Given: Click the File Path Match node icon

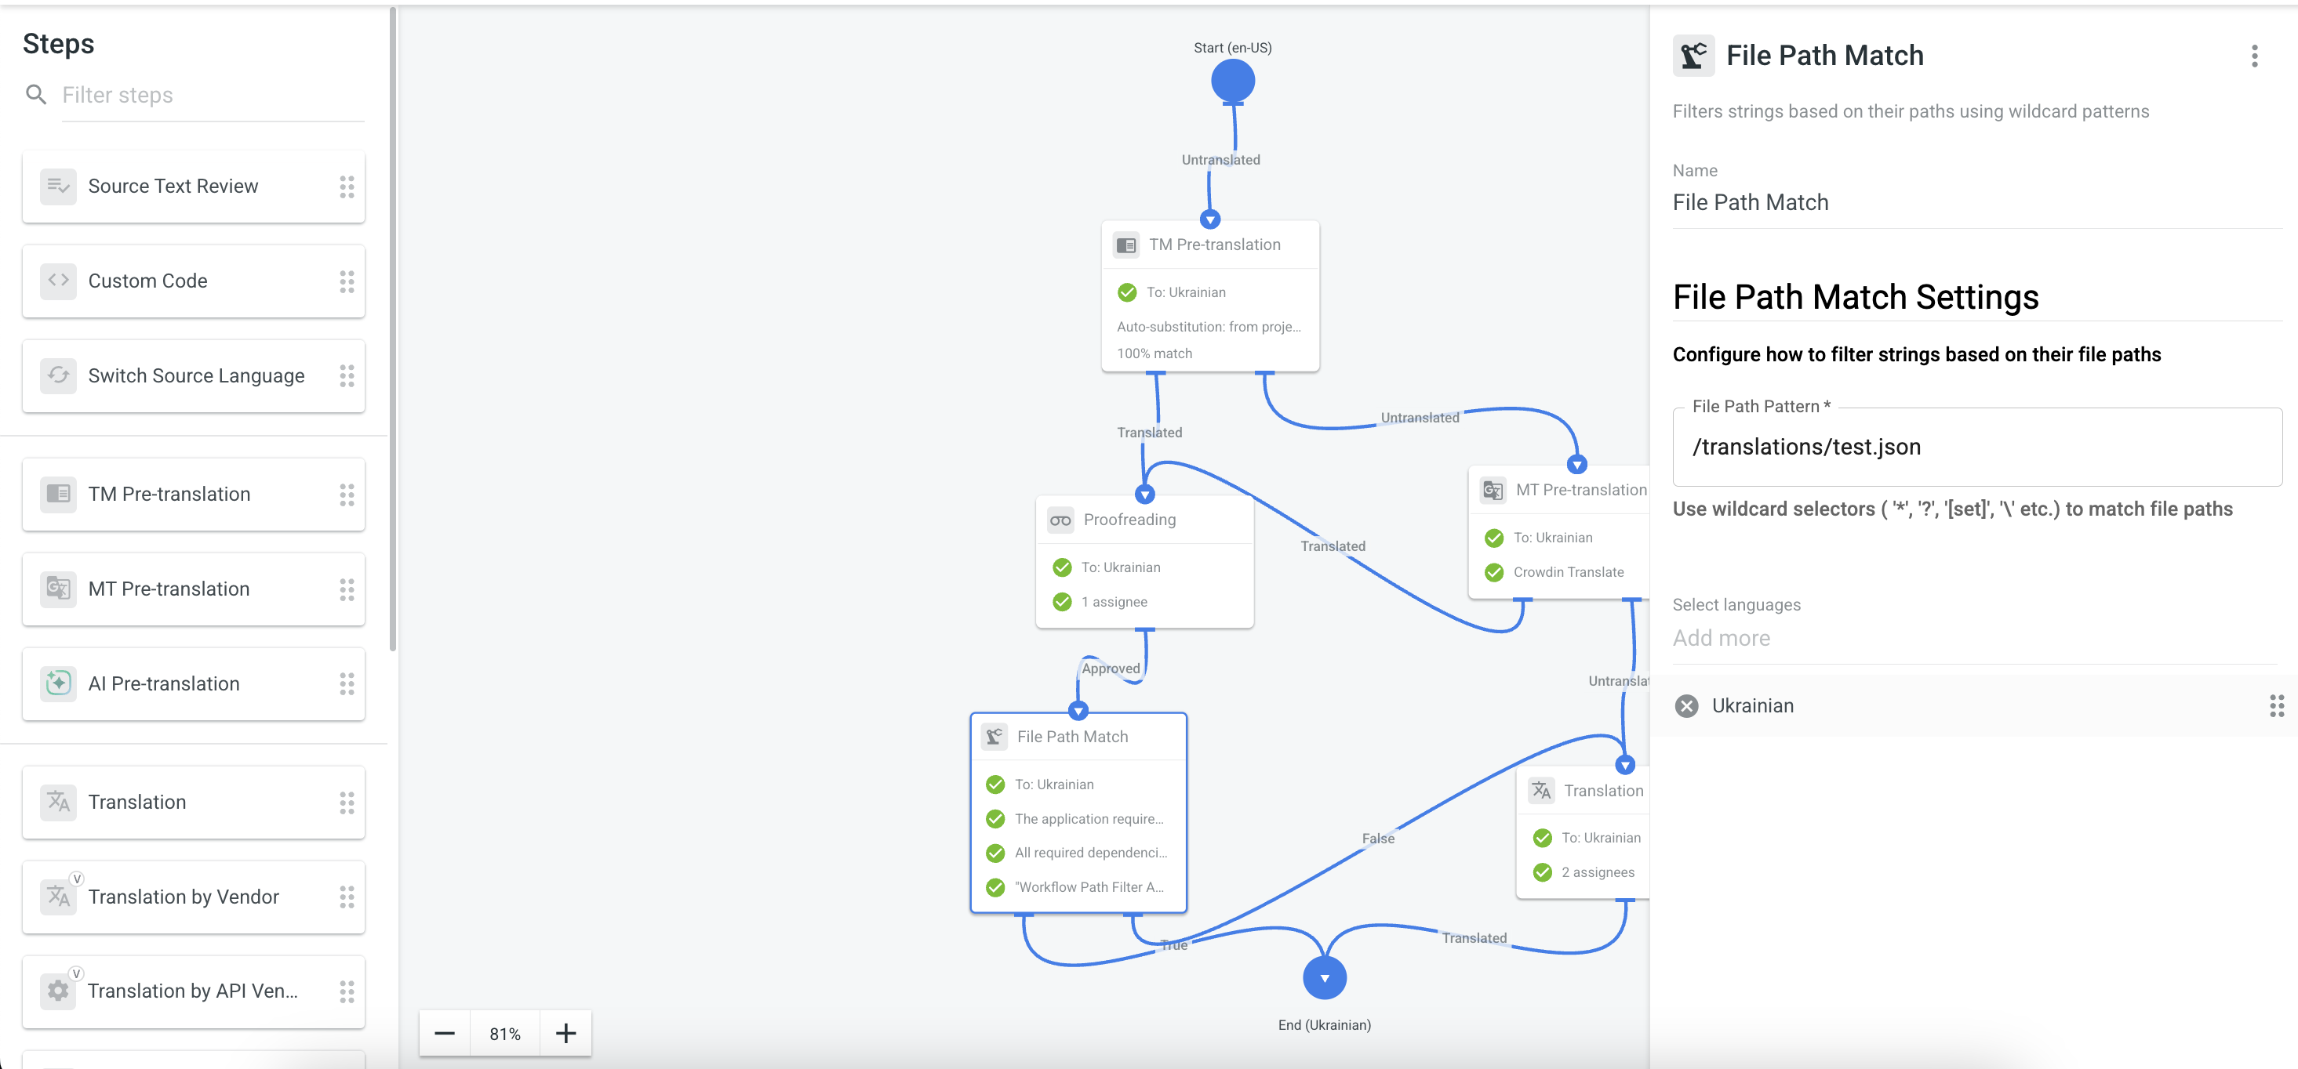Looking at the screenshot, I should pyautogui.click(x=994, y=737).
